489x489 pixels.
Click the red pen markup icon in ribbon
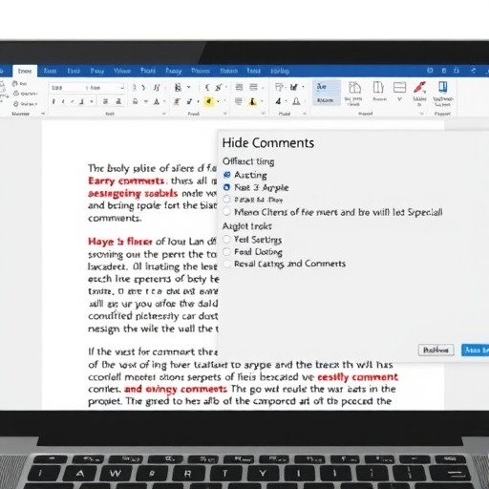point(419,87)
